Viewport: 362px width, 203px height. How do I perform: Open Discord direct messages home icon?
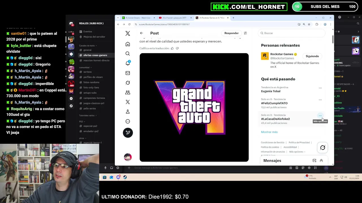71,24
